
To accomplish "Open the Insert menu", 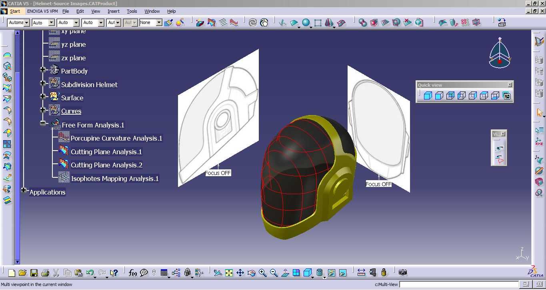I will (x=114, y=11).
